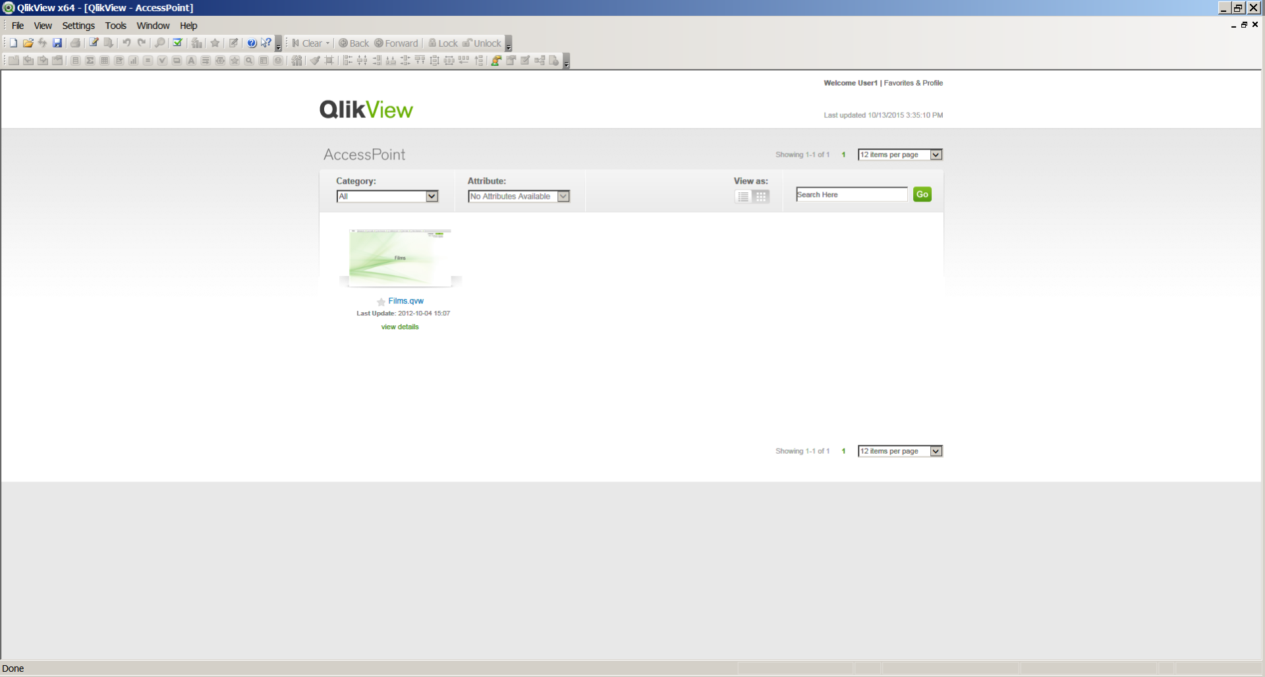Image resolution: width=1265 pixels, height=677 pixels.
Task: Click the Current Selections checkmark icon
Action: (x=177, y=43)
